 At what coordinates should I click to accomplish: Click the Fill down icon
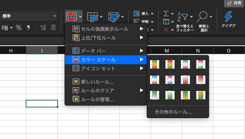coord(166,22)
